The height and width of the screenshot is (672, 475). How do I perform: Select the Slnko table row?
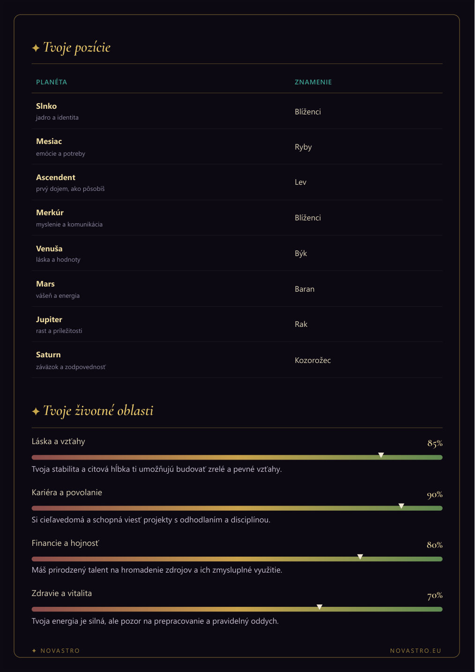[x=237, y=111]
